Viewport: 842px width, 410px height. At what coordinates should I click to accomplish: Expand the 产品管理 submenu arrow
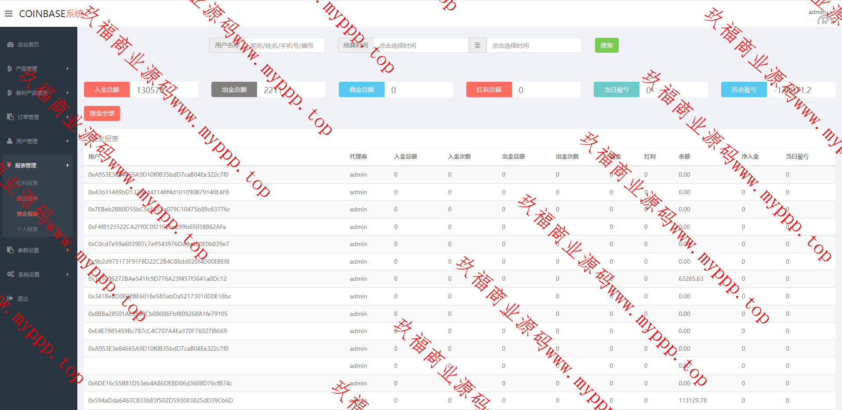point(67,69)
